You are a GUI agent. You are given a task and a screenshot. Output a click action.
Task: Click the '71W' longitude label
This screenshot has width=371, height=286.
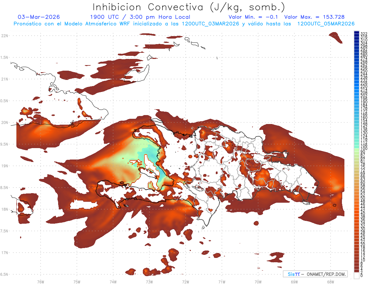click(x=222, y=282)
